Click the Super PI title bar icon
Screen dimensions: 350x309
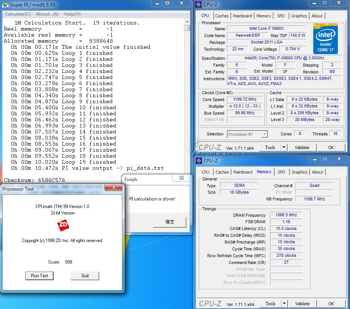tap(5, 5)
